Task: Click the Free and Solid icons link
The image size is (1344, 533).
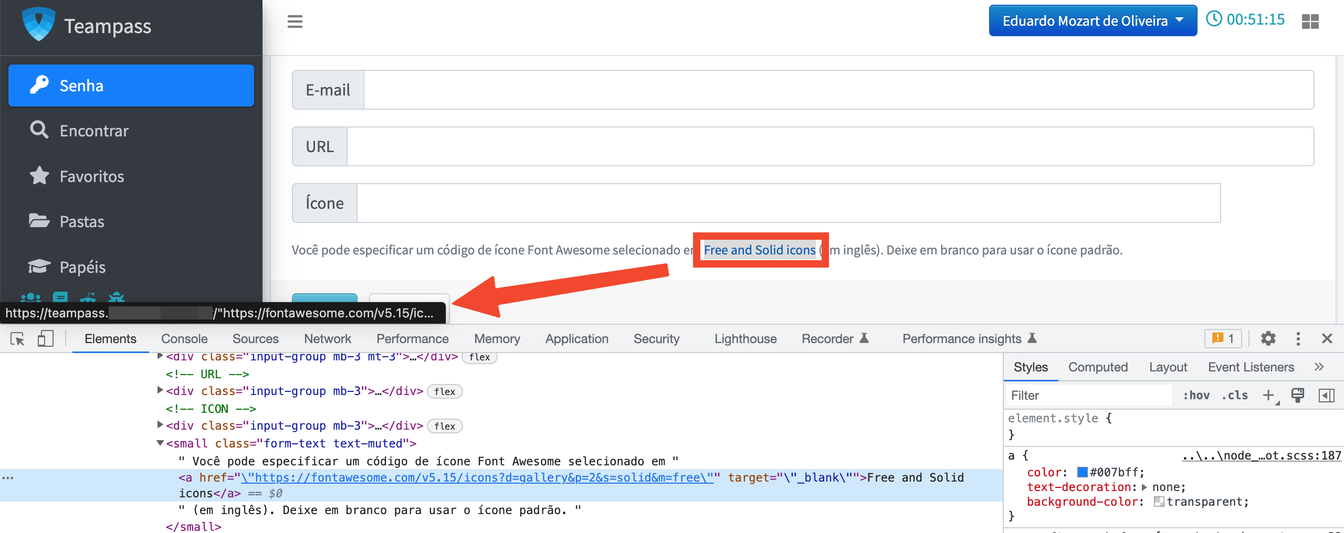Action: pyautogui.click(x=760, y=250)
